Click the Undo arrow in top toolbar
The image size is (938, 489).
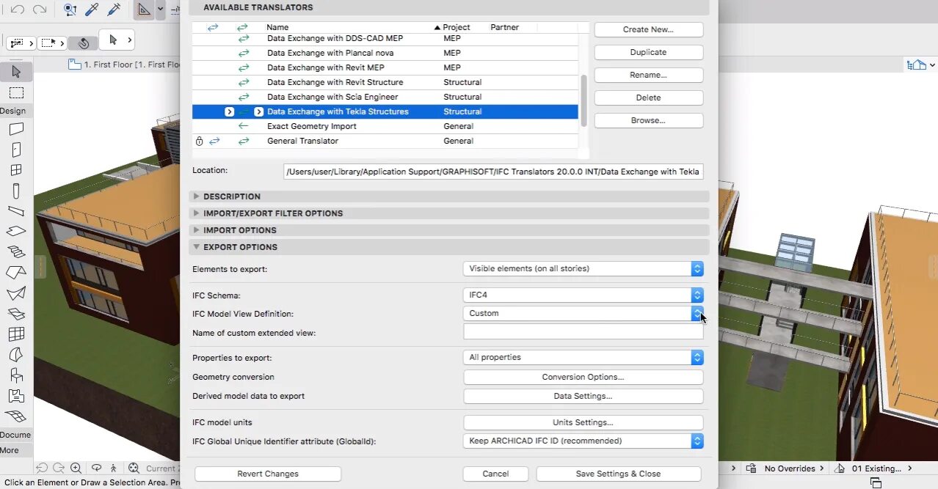(18, 10)
